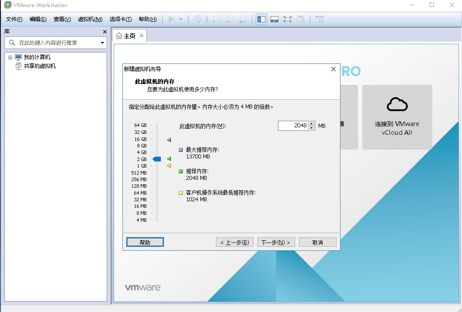Expand the 我的计算机 tree node
Screen dimensions: 462x312
point(10,57)
